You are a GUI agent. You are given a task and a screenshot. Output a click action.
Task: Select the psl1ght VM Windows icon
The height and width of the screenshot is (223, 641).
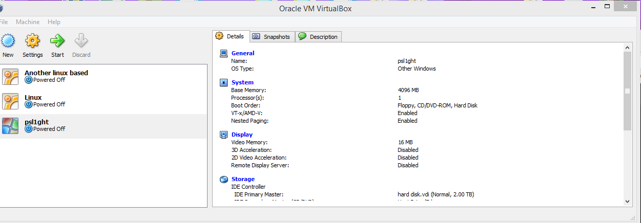10,126
